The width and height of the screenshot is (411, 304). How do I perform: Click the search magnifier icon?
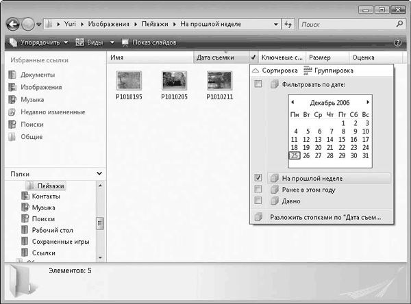395,25
